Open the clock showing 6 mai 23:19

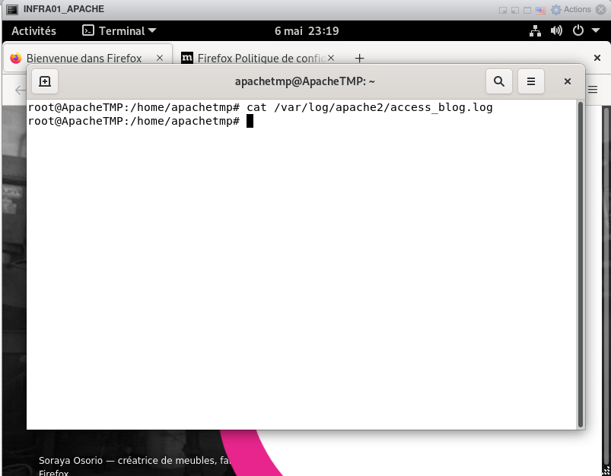point(306,31)
